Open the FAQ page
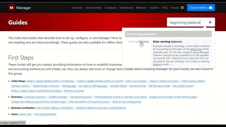Viewport: 226px width, 127px height. coord(165,8)
